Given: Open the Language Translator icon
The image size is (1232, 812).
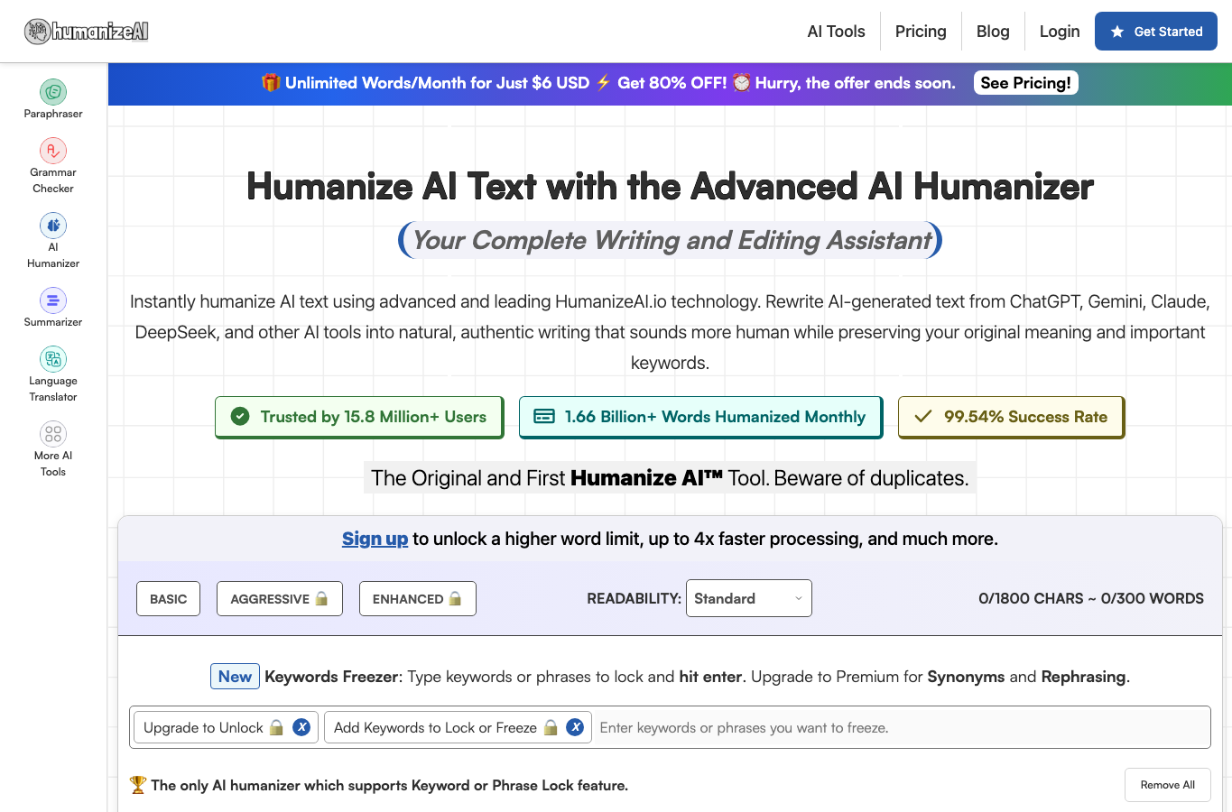Looking at the screenshot, I should point(53,359).
